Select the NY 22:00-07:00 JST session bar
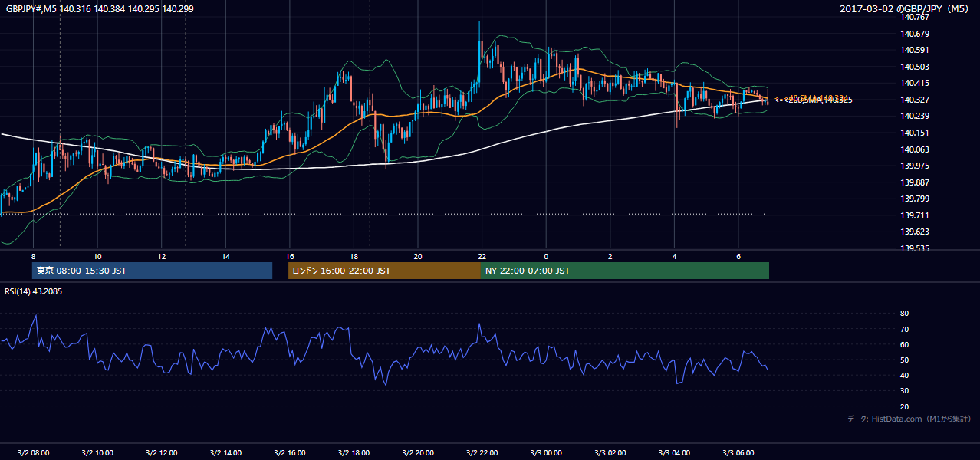The width and height of the screenshot is (980, 460). (x=625, y=271)
